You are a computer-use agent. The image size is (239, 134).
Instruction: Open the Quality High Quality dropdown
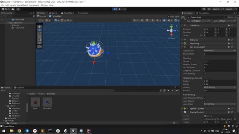pyautogui.click(x=220, y=87)
